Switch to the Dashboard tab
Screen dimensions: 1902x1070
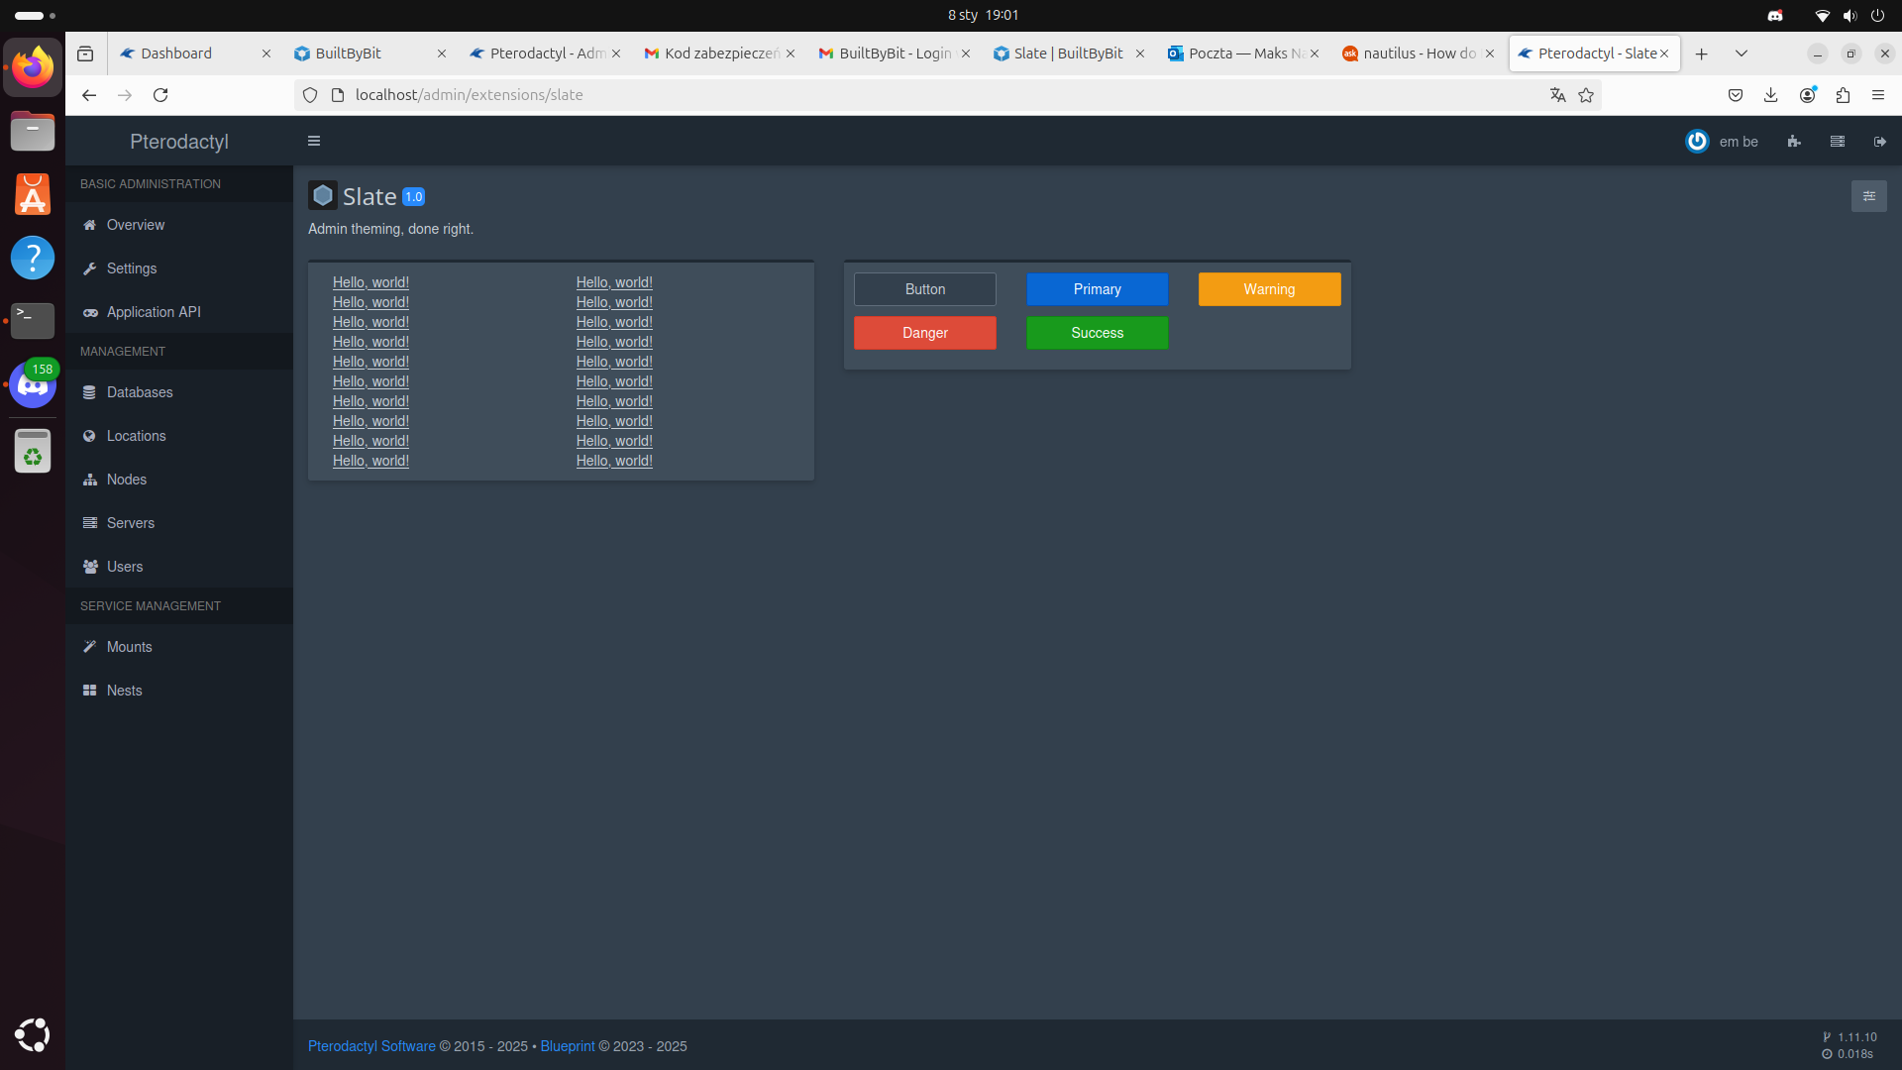[195, 53]
